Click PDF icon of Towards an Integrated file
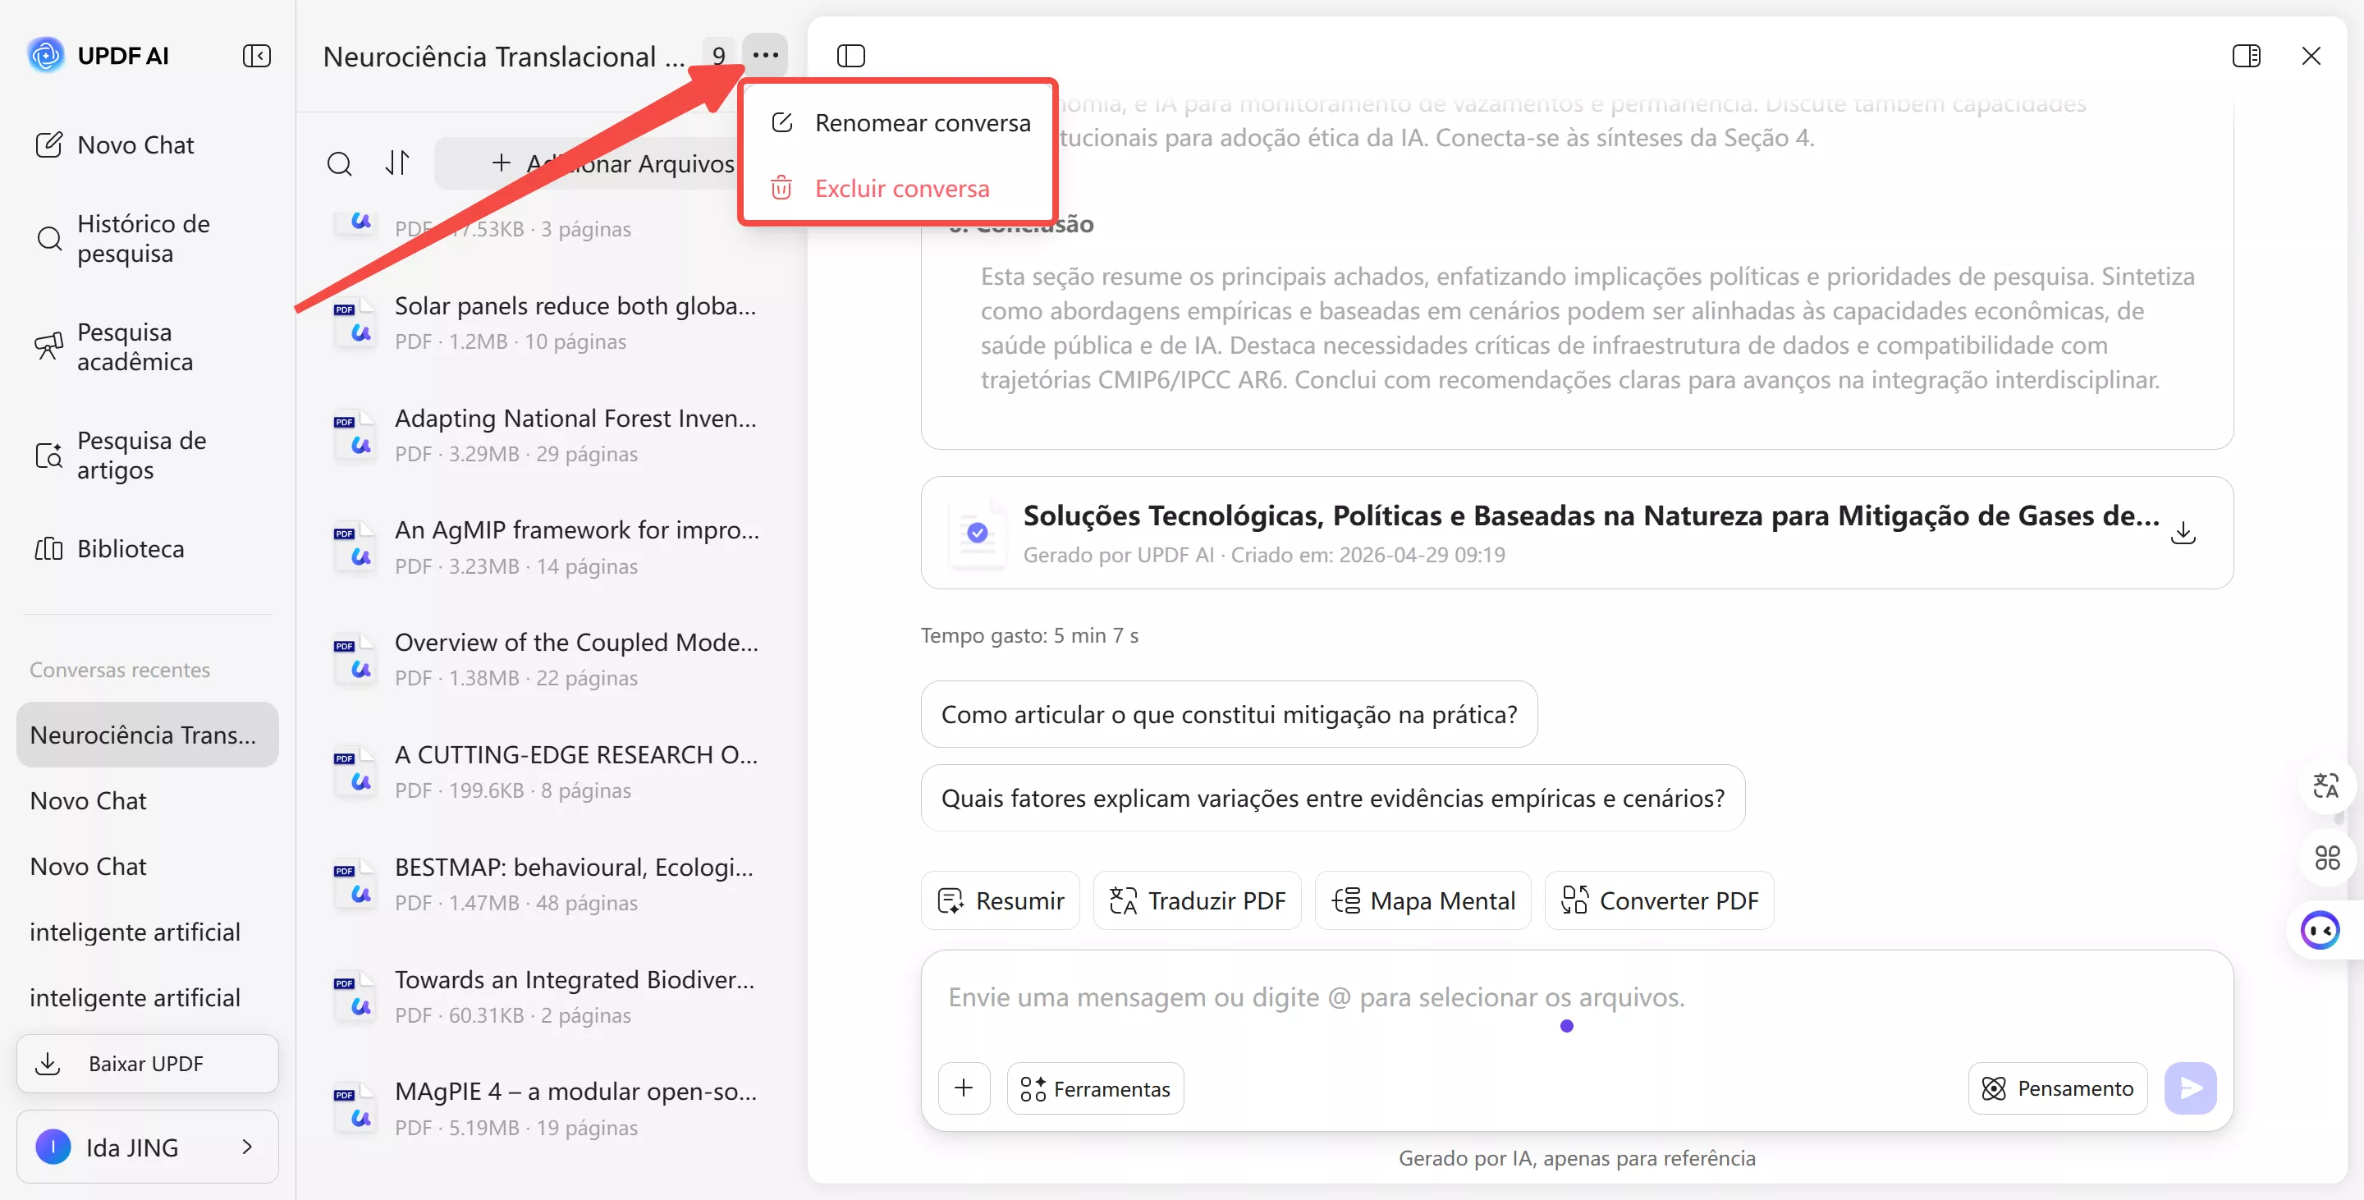 click(x=355, y=996)
